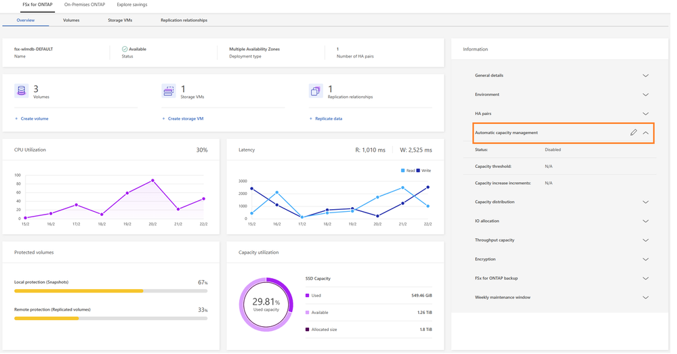Click the Volumes stack icon
The image size is (677, 354).
[22, 91]
